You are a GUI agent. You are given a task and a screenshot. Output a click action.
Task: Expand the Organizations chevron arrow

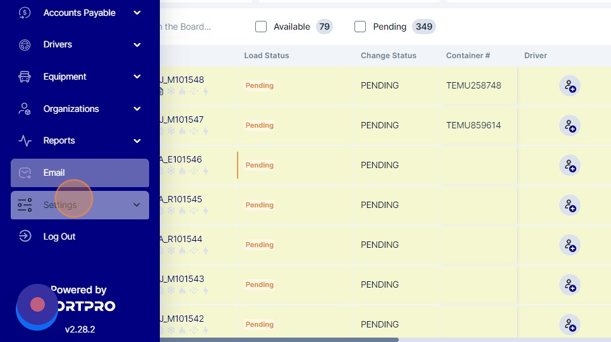click(x=137, y=109)
